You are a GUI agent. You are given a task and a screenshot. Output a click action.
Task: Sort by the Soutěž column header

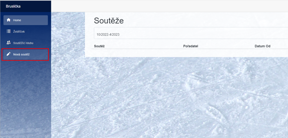click(x=99, y=46)
